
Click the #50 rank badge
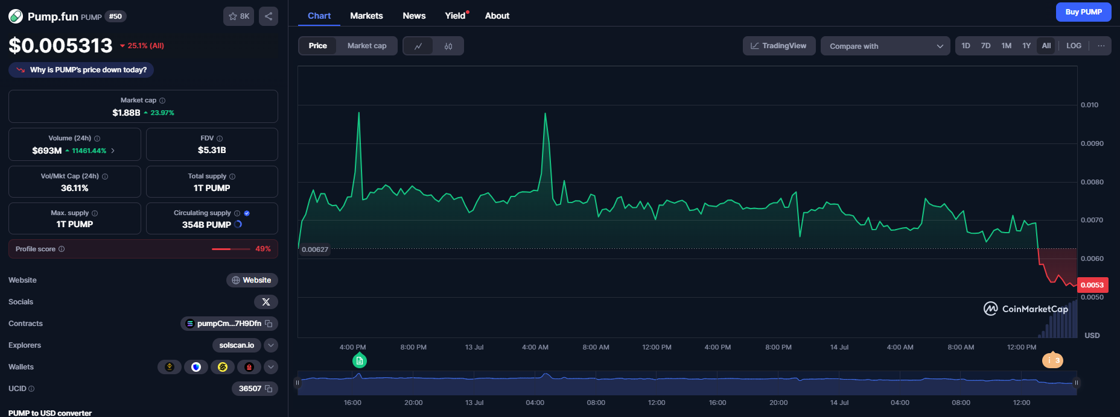click(115, 16)
